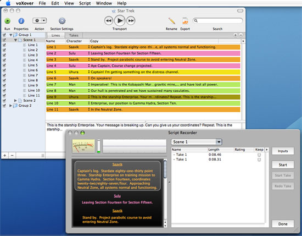Click the Scene 2 document icon
302x236 pixels.
tap(20, 101)
